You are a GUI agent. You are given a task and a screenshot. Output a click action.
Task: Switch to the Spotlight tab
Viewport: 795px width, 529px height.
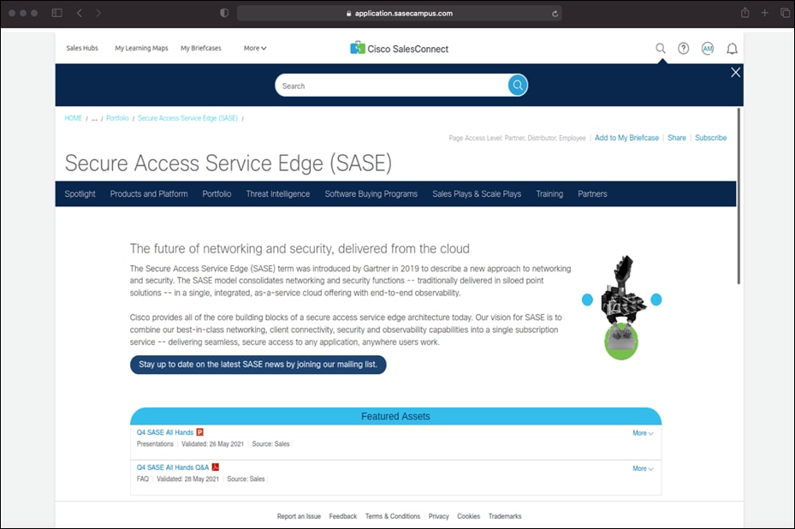click(80, 193)
